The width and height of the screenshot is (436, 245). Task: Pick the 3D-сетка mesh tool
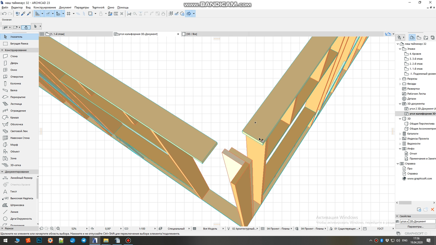pyautogui.click(x=19, y=165)
